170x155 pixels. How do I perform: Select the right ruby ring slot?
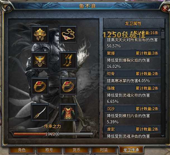coord(68,86)
